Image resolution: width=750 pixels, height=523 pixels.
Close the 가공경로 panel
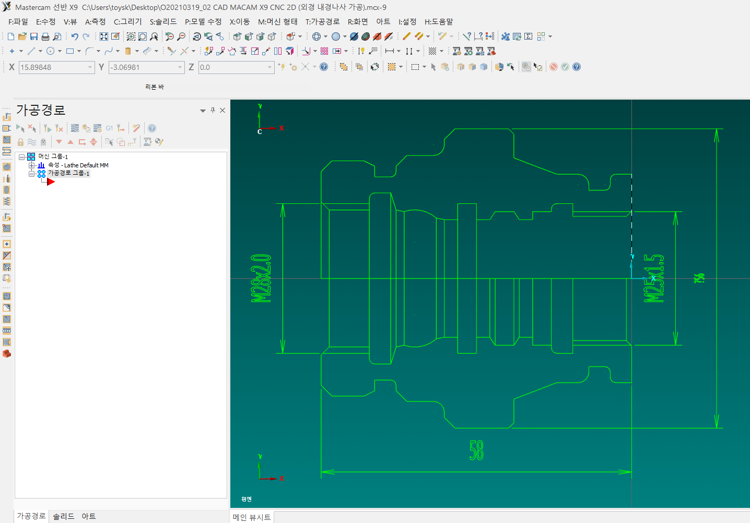point(222,110)
